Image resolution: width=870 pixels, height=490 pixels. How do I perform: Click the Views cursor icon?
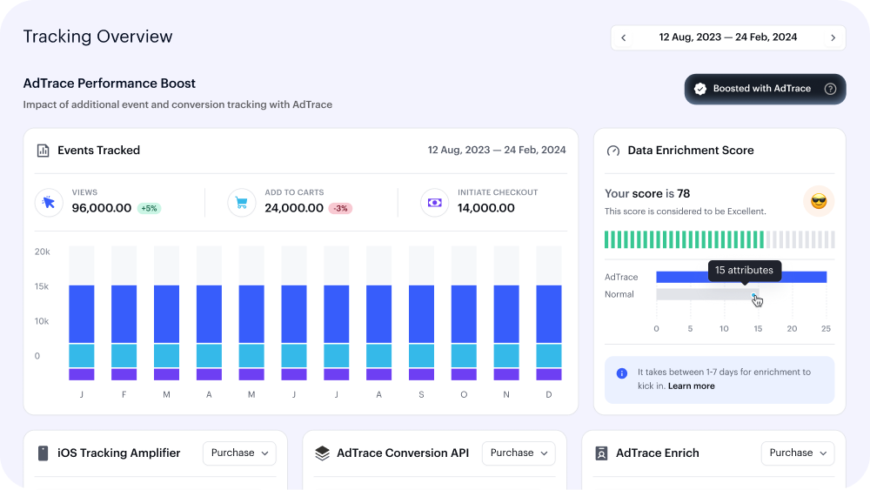pyautogui.click(x=49, y=203)
